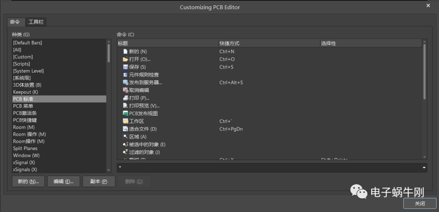Select the xSignal (X) category

click(59, 162)
